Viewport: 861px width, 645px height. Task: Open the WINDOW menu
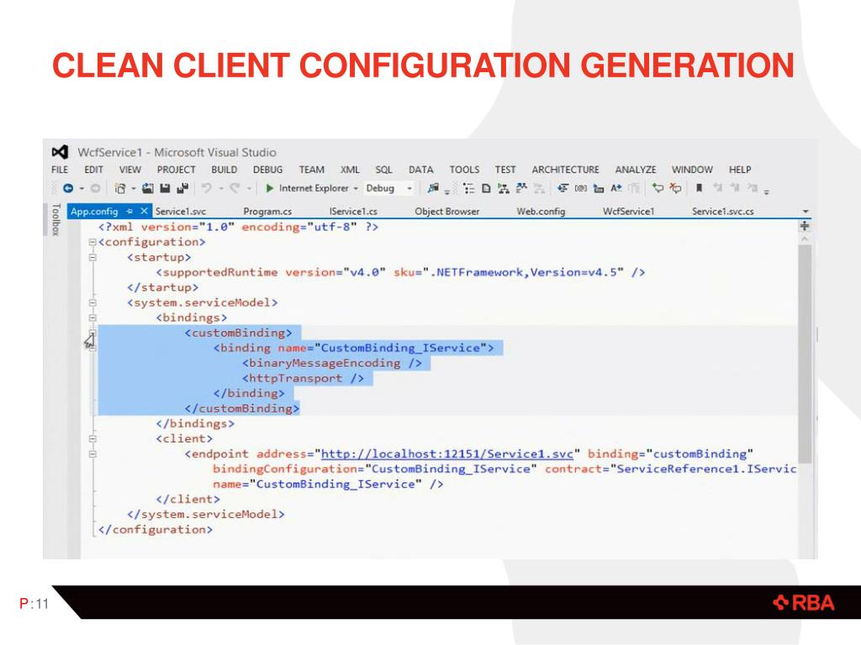(692, 170)
